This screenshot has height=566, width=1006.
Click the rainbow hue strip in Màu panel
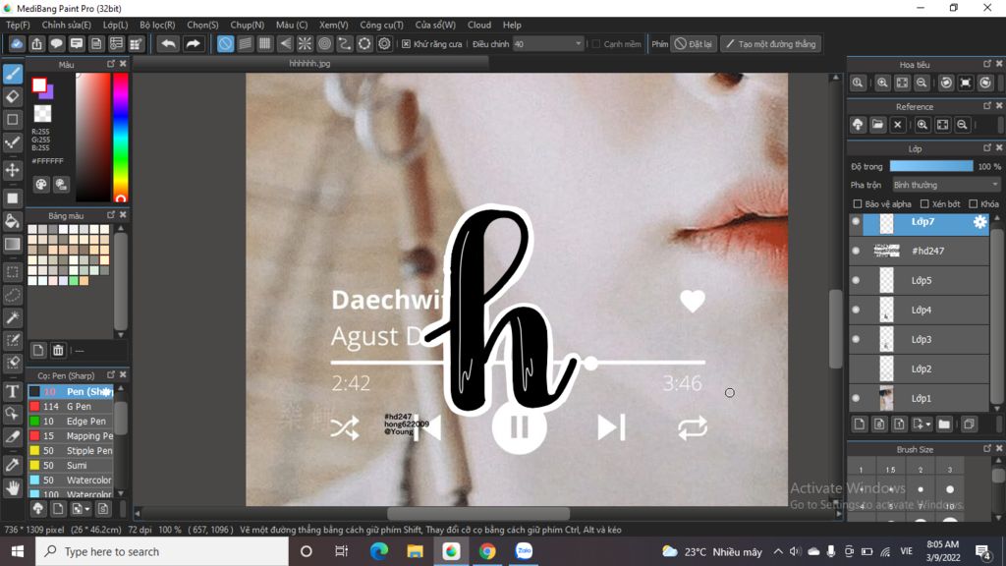click(x=120, y=137)
